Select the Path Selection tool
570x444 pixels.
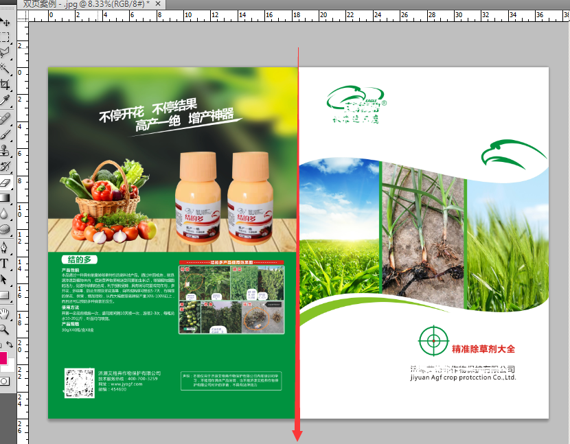tap(5, 280)
